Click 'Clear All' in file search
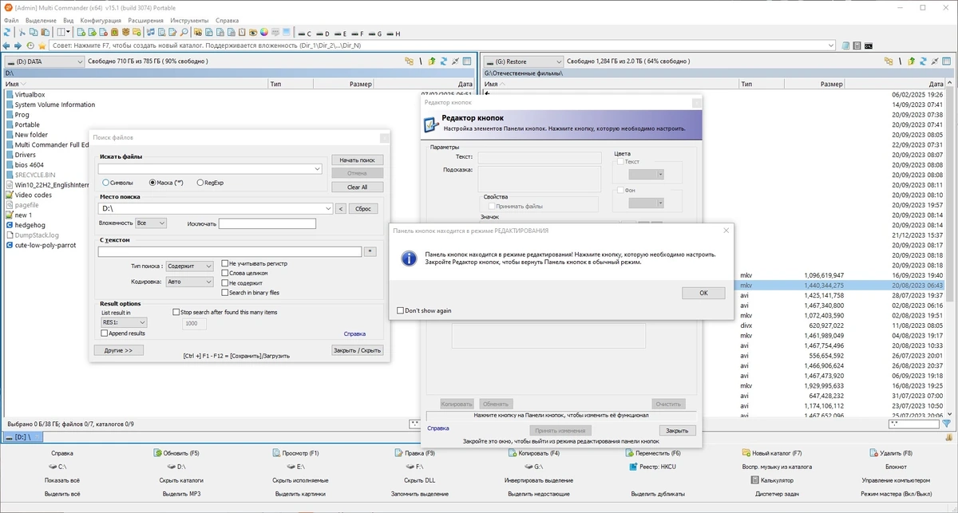Image resolution: width=958 pixels, height=513 pixels. (357, 187)
